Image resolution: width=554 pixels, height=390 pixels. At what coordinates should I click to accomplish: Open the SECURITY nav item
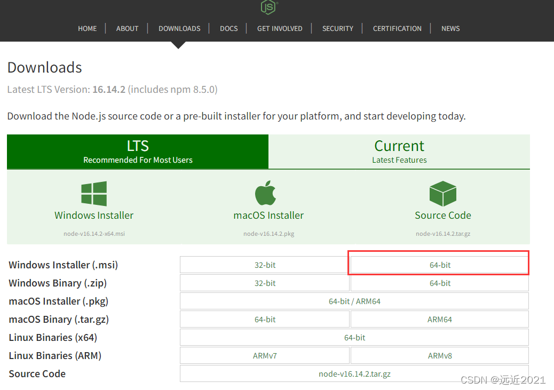338,29
